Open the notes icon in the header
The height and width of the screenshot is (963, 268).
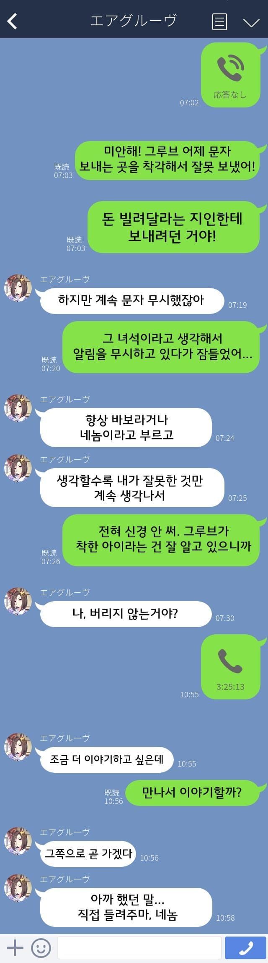219,21
